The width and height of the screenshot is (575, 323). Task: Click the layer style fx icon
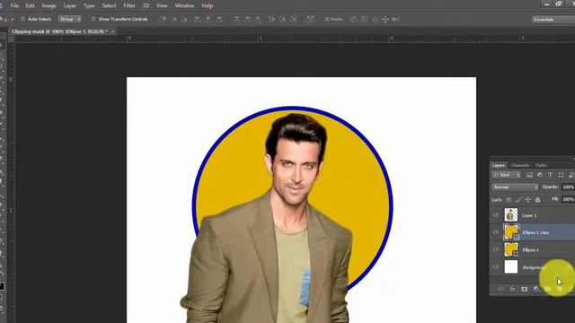513,289
